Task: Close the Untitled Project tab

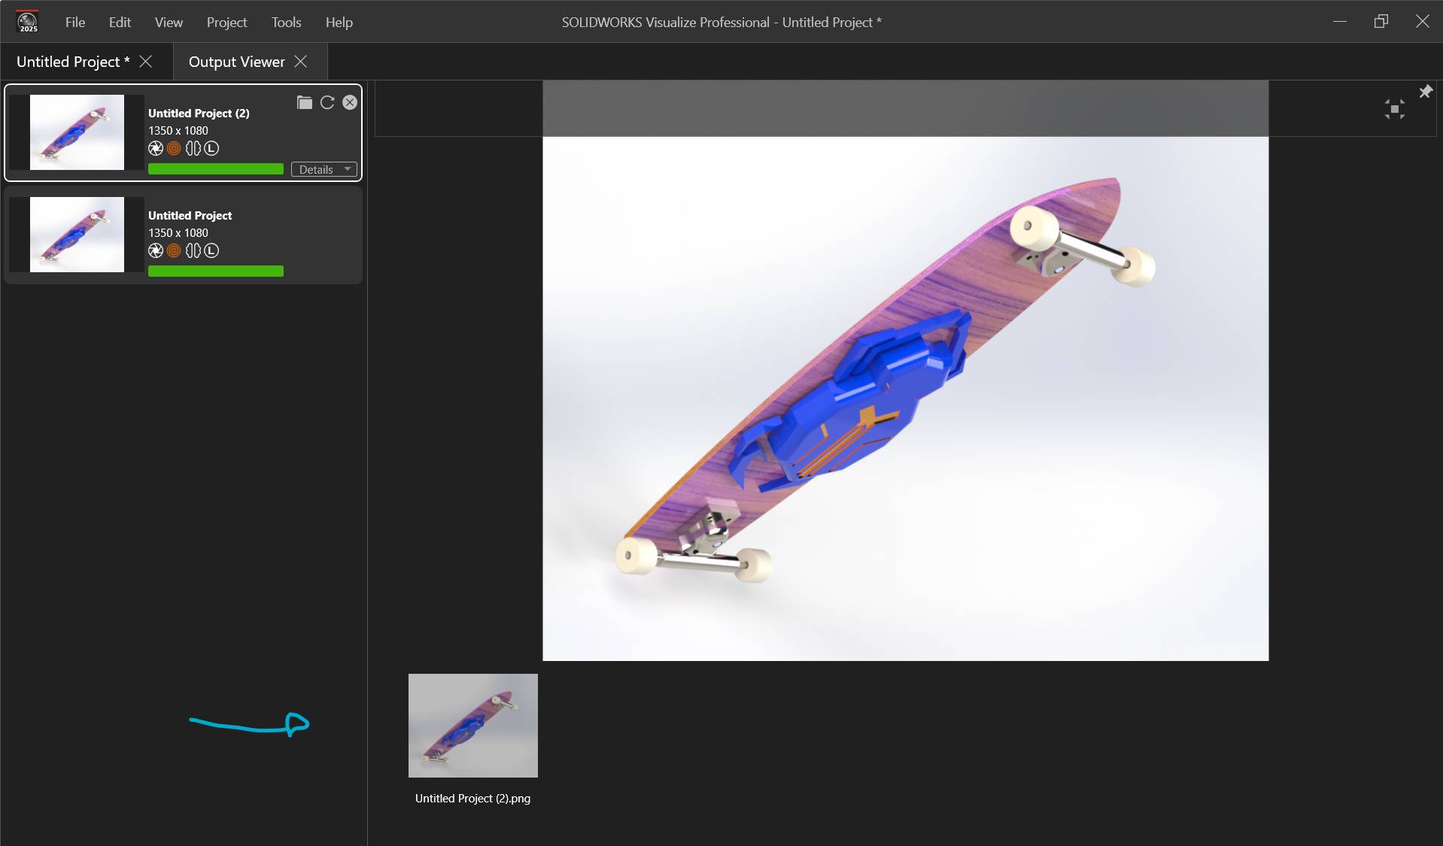Action: point(146,61)
